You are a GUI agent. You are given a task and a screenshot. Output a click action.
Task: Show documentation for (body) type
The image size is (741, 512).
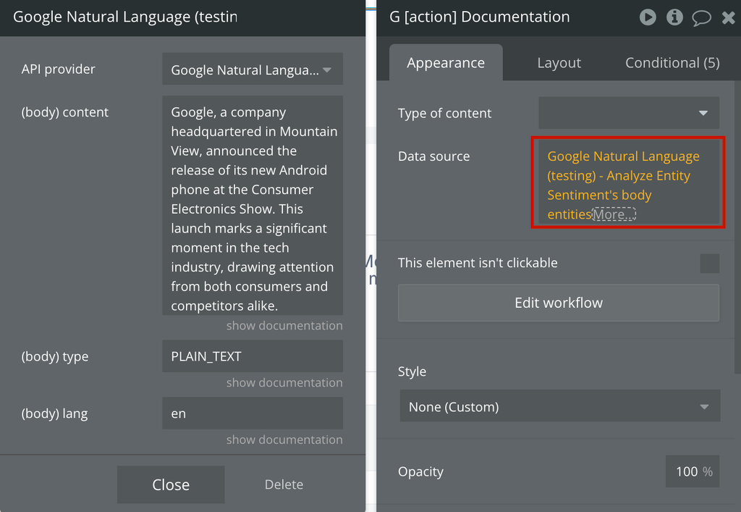click(x=284, y=383)
